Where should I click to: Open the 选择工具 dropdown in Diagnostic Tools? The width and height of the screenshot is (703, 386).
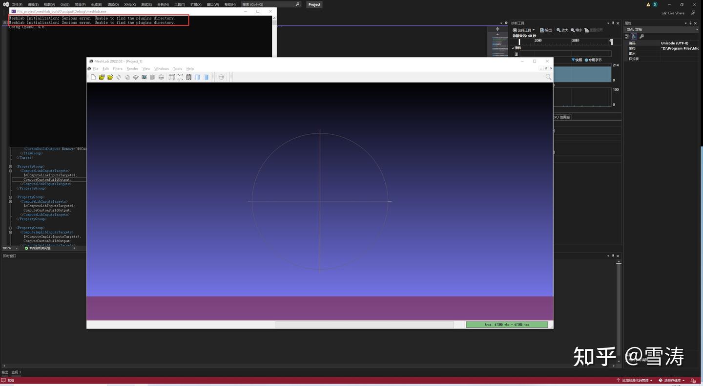click(x=522, y=30)
